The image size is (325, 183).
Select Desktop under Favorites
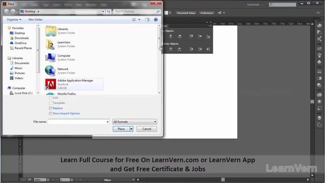(17, 33)
